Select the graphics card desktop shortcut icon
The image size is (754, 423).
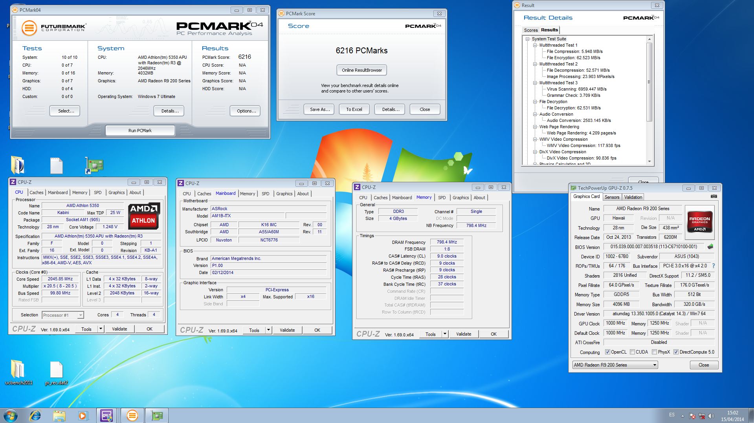point(94,165)
